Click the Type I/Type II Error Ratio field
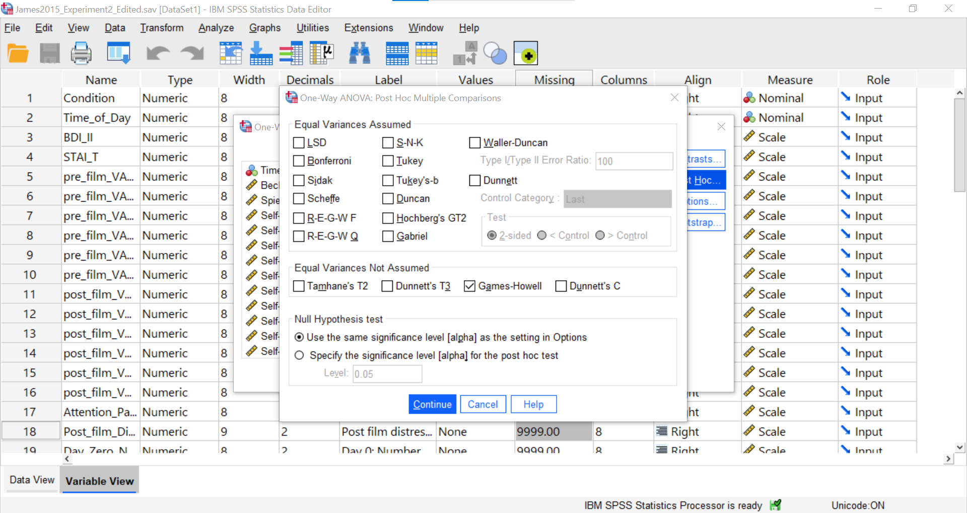This screenshot has width=967, height=513. [634, 161]
